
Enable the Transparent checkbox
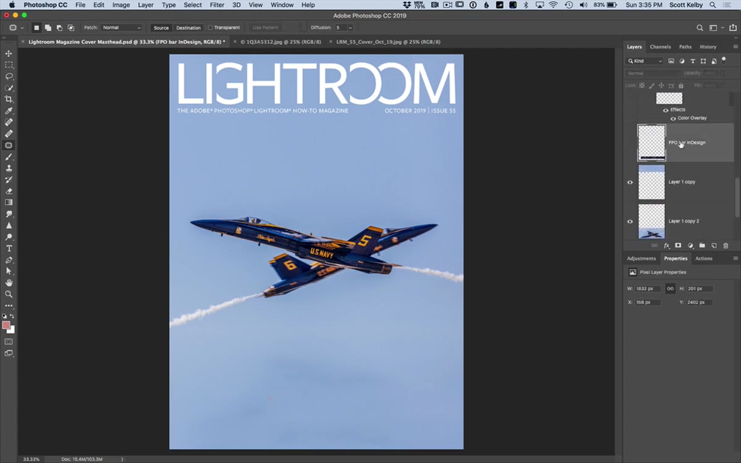211,28
